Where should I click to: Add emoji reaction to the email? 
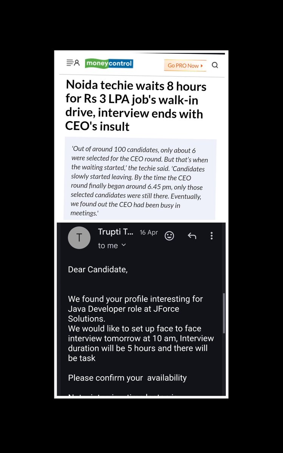170,236
